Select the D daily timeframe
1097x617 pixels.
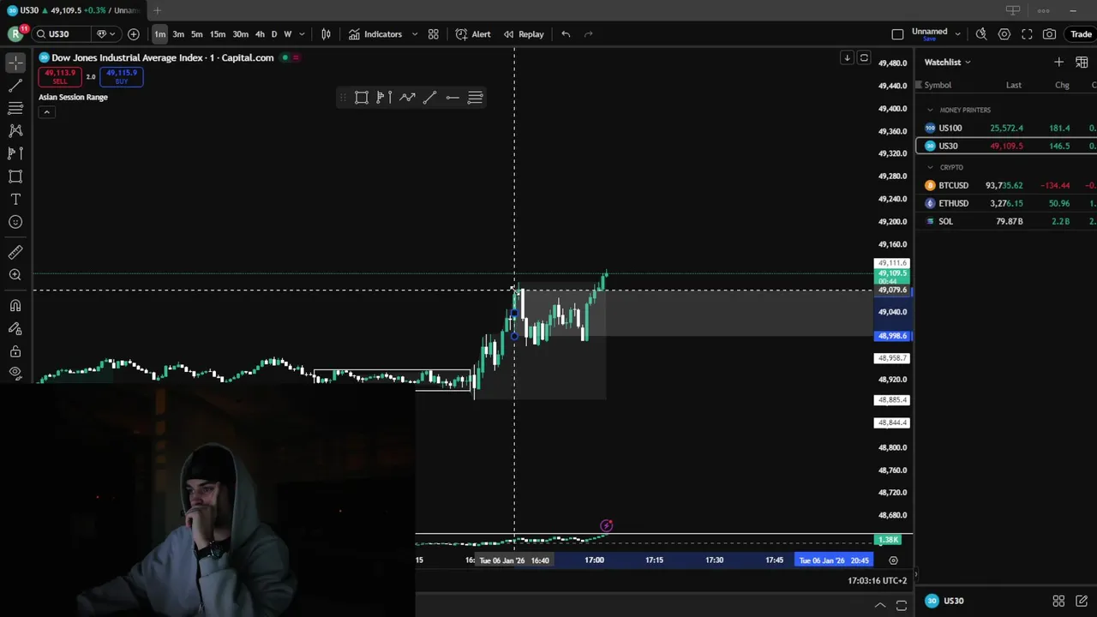(274, 34)
